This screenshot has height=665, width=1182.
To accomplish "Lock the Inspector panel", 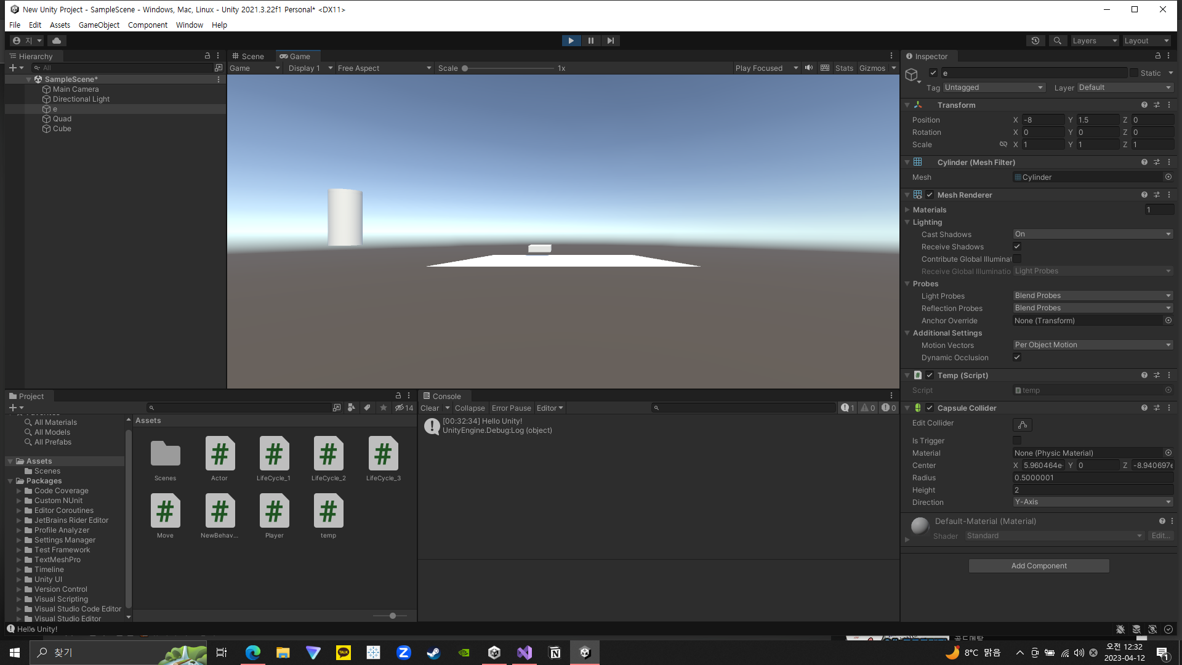I will (x=1157, y=56).
